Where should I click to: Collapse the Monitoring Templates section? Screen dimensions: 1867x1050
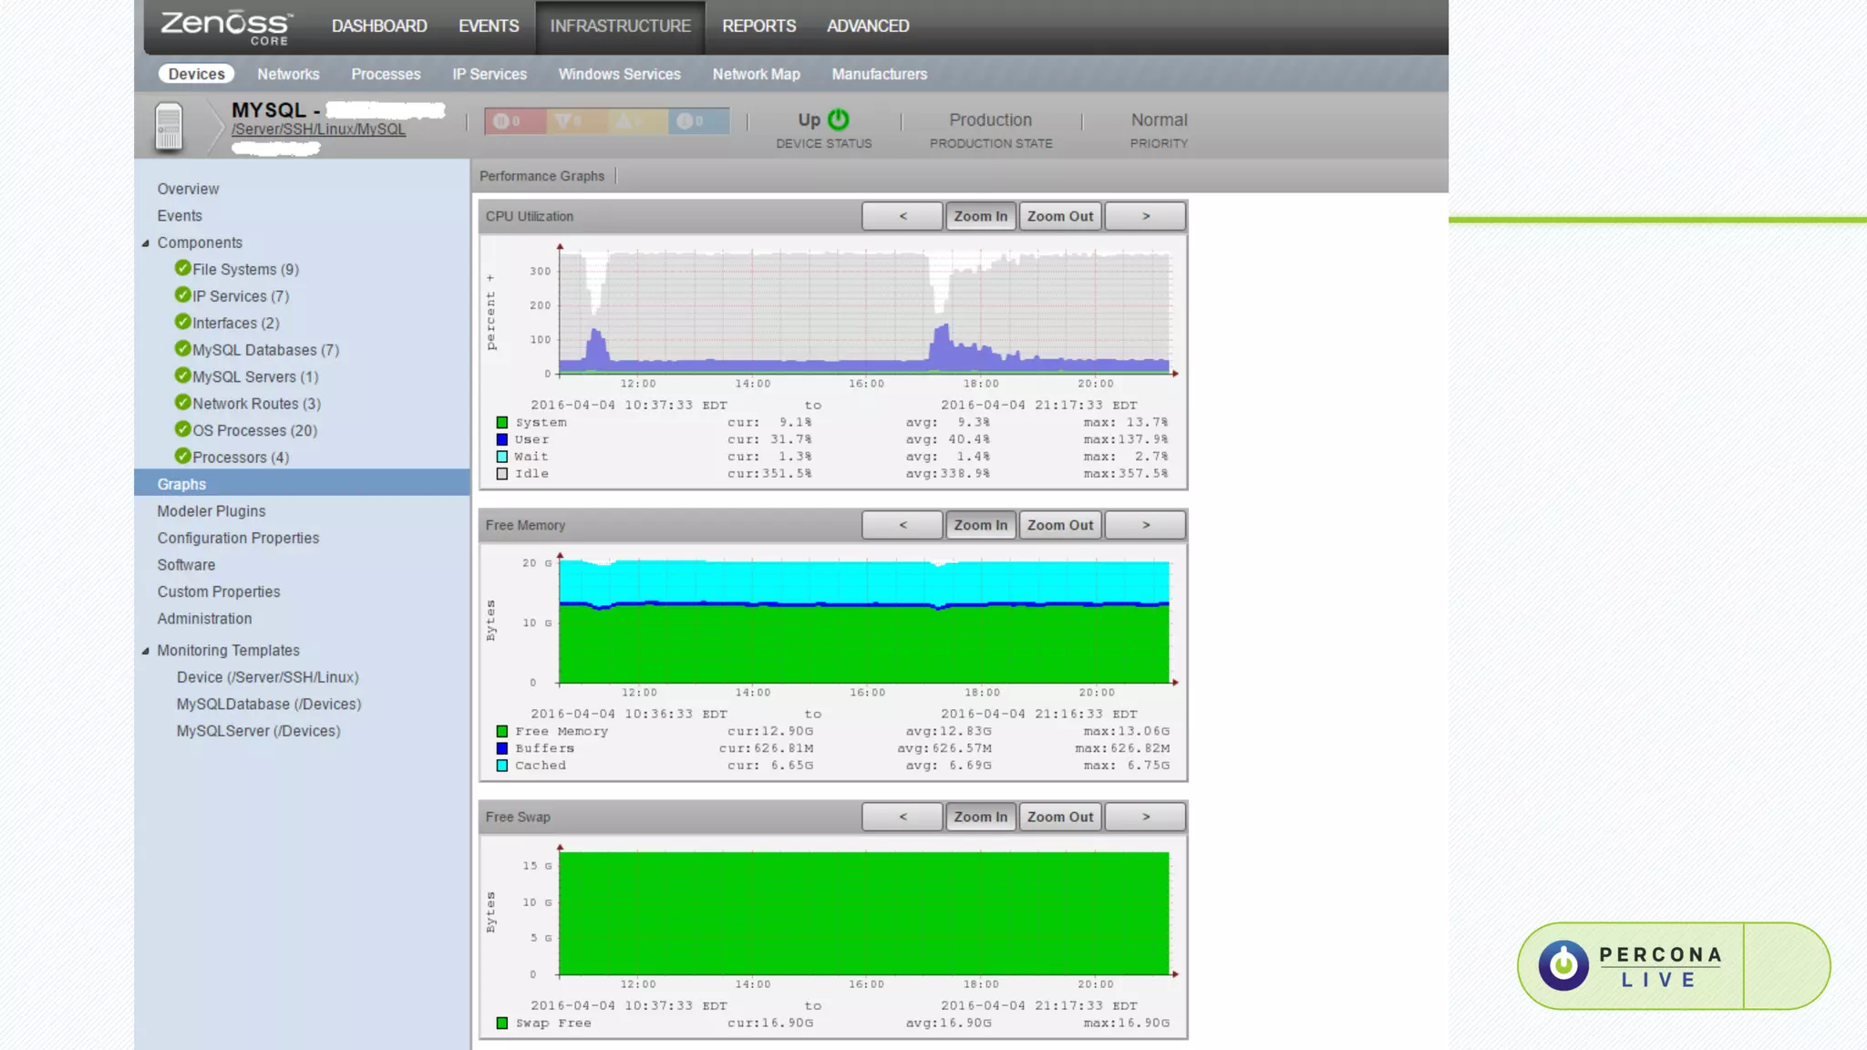click(146, 651)
